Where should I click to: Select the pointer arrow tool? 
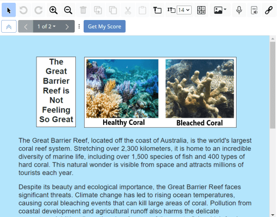point(9,10)
